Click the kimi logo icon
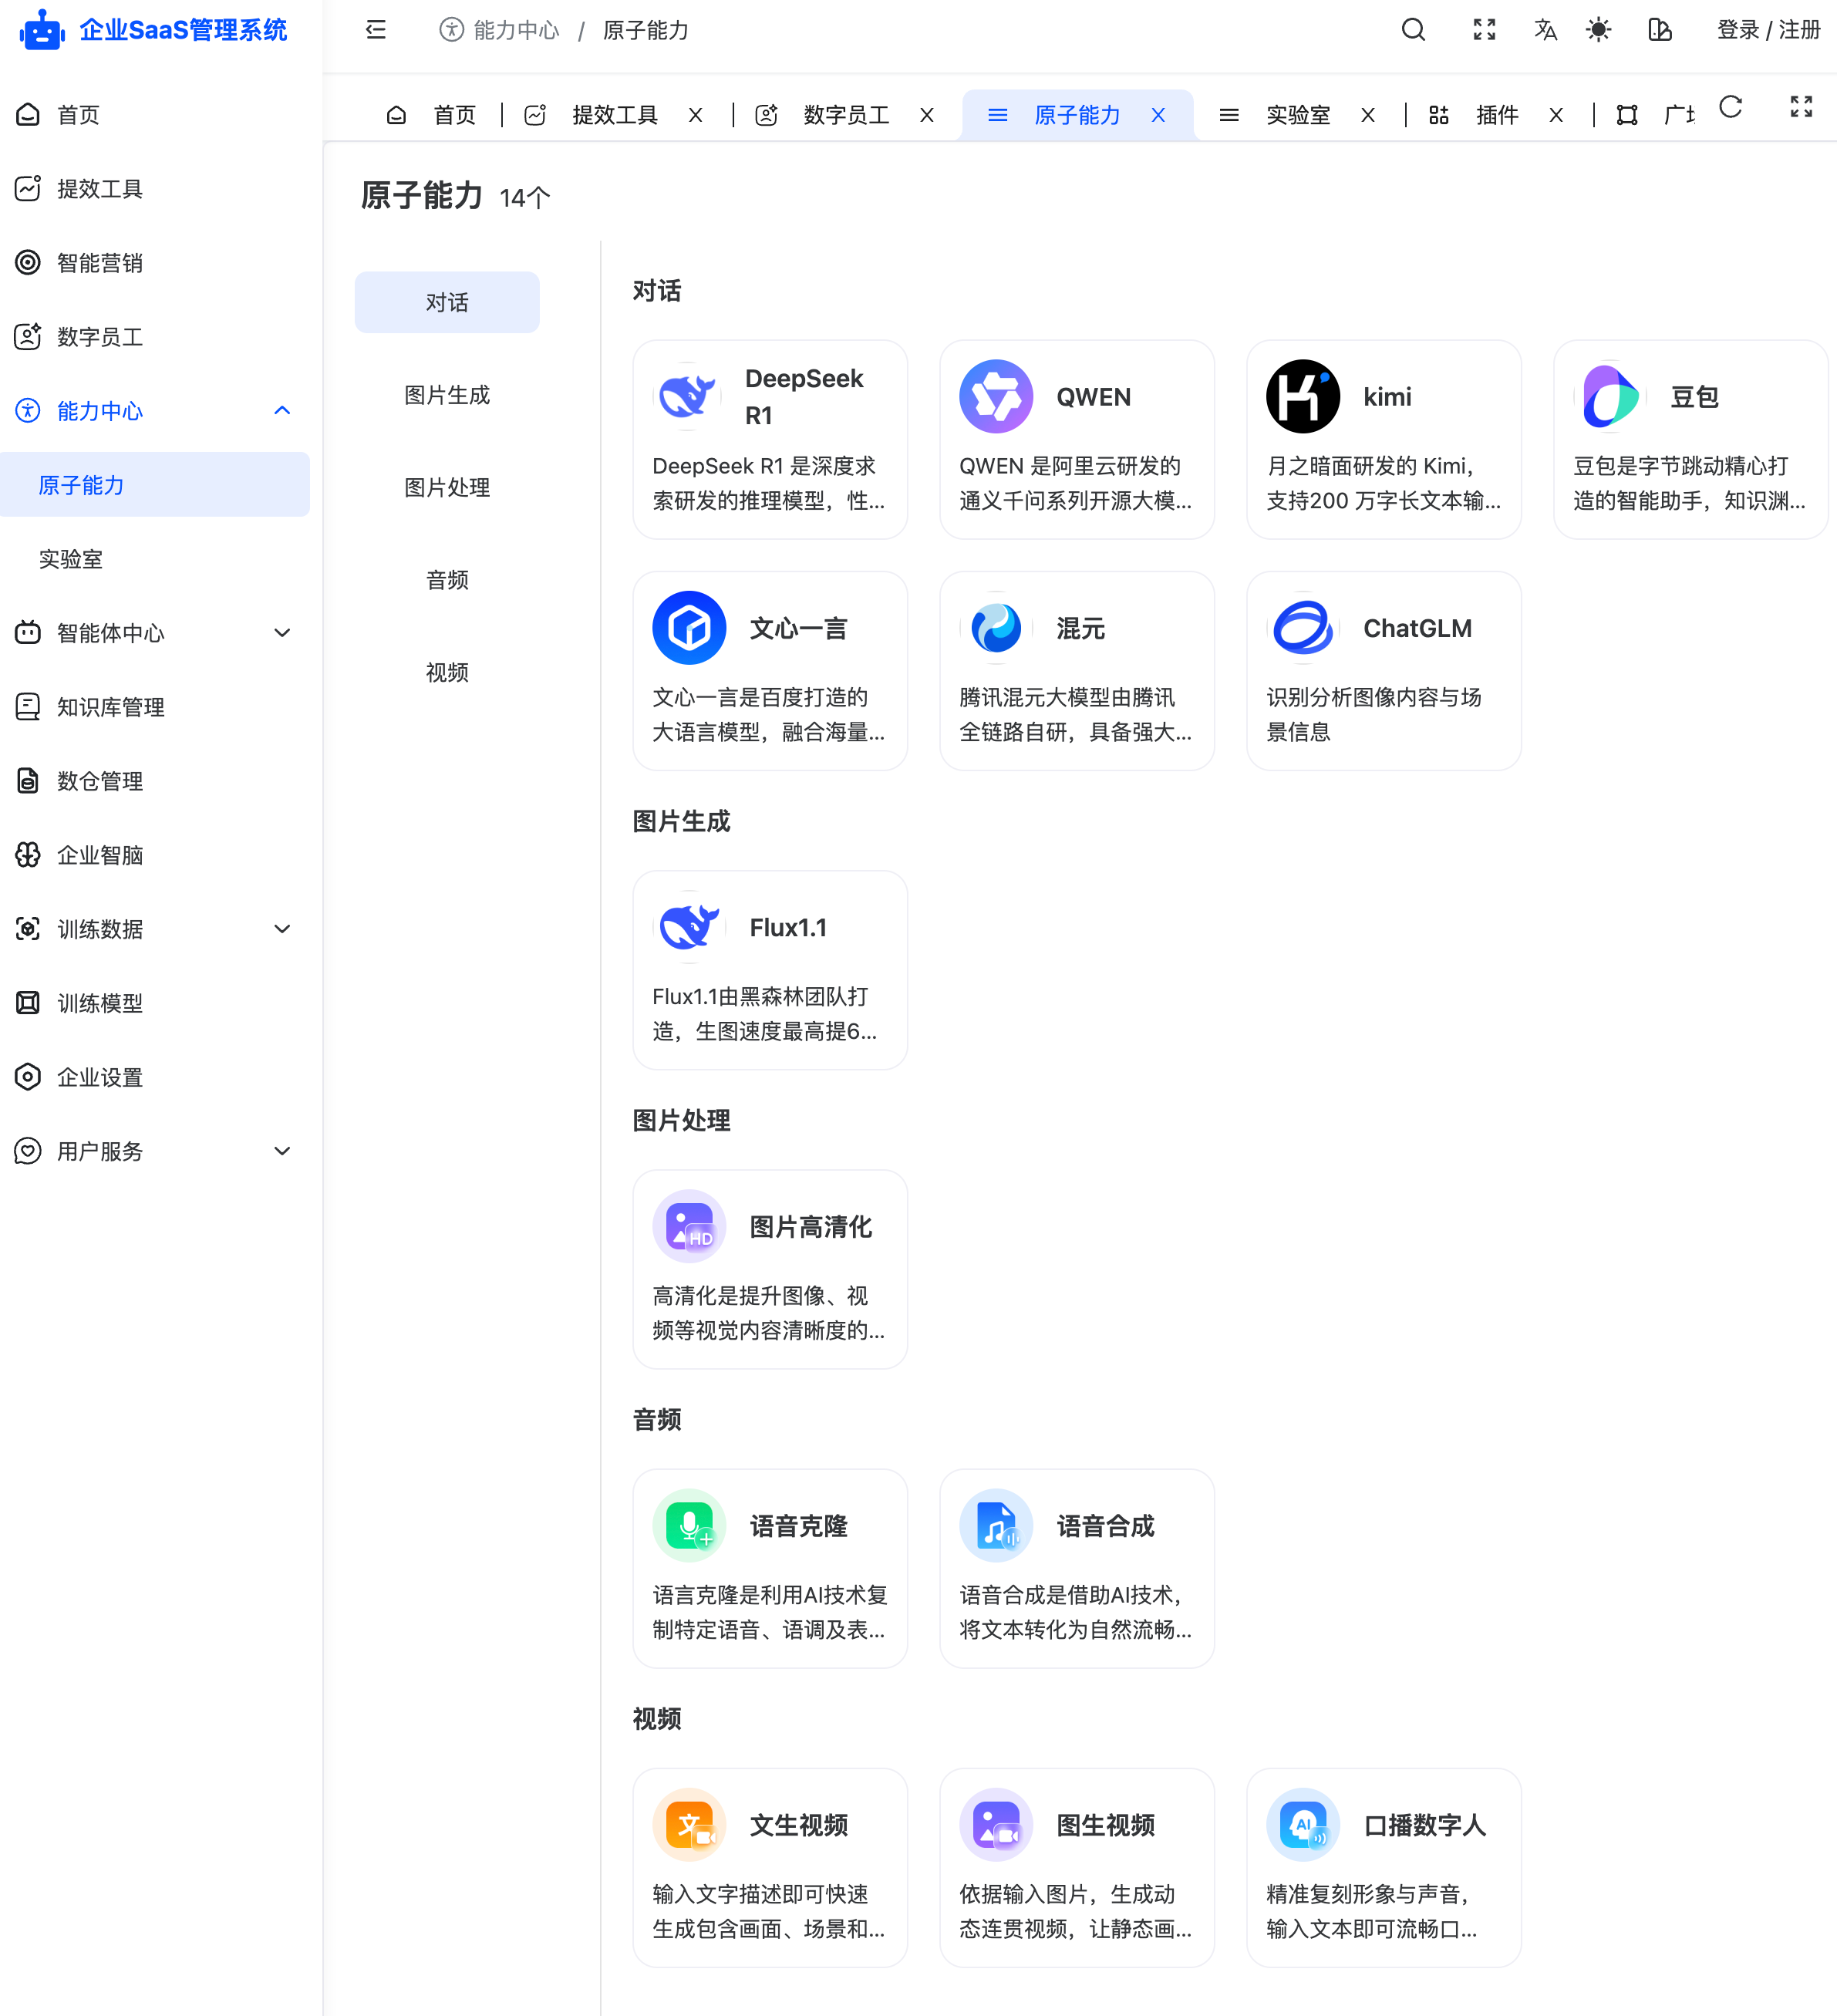 coord(1302,397)
